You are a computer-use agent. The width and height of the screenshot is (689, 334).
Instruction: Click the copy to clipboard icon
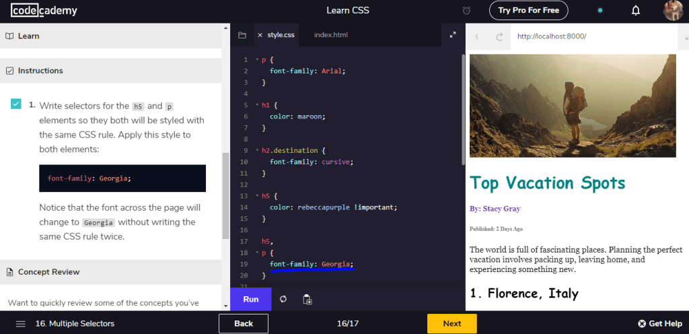(307, 299)
